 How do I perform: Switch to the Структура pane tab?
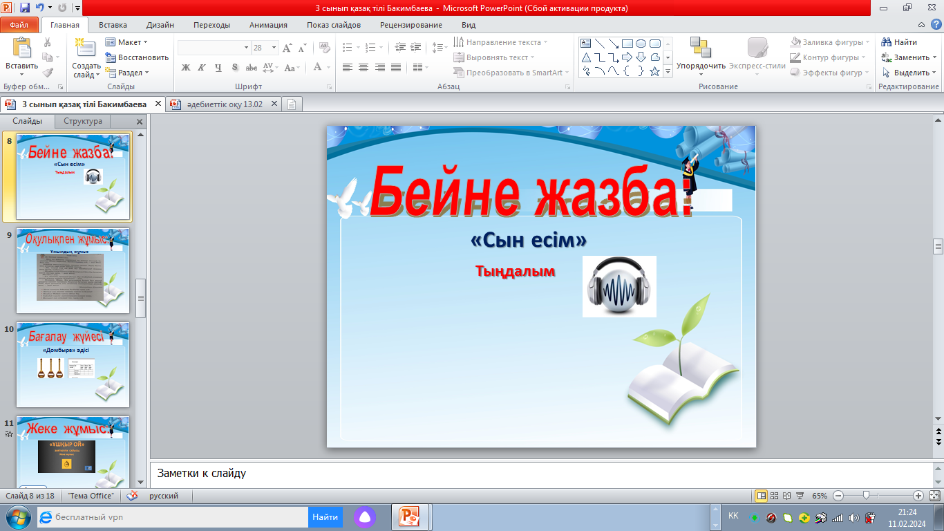click(x=83, y=121)
